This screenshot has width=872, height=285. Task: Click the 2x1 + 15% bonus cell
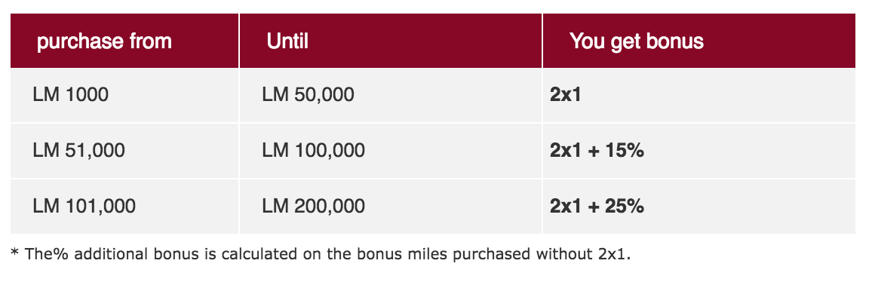[699, 151]
